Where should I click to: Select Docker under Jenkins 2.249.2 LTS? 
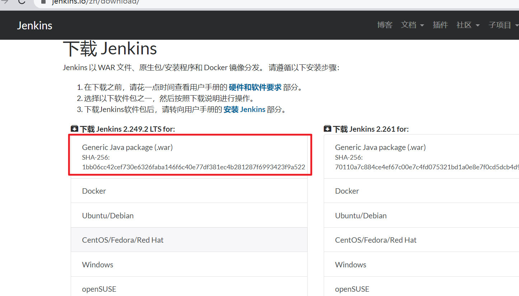[189, 191]
